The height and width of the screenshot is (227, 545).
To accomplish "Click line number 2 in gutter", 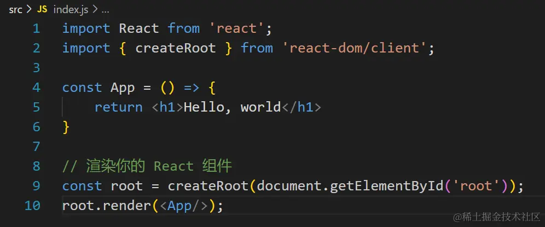I will [37, 48].
